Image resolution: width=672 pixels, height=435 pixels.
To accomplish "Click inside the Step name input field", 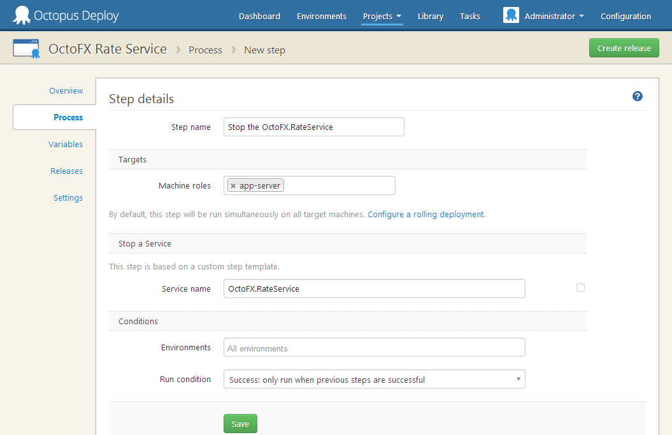I will coord(313,127).
